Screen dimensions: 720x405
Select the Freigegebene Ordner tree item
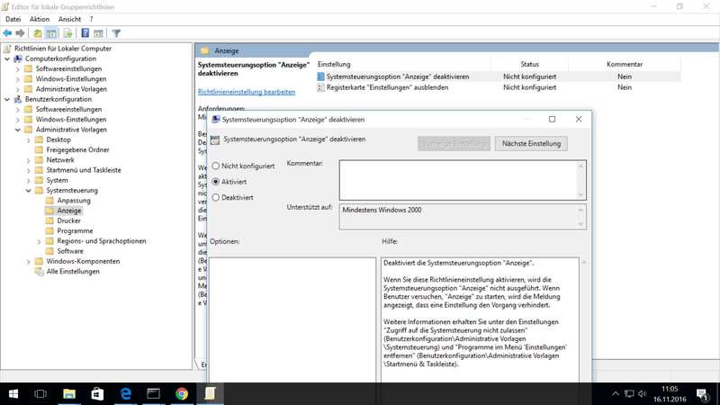point(77,149)
